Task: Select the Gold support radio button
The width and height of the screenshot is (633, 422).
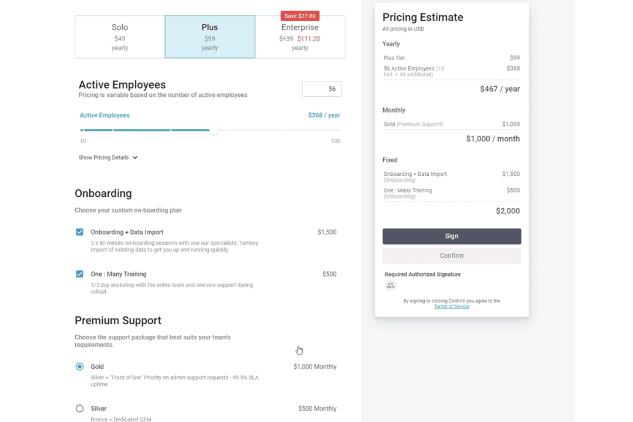Action: click(x=80, y=366)
